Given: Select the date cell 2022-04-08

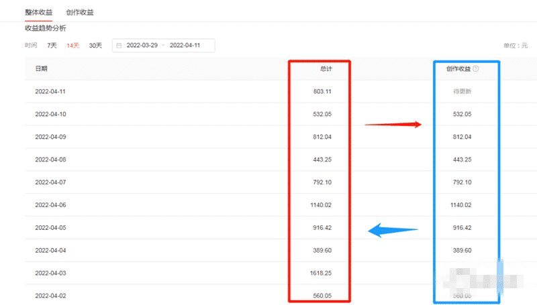Looking at the screenshot, I should (50, 160).
